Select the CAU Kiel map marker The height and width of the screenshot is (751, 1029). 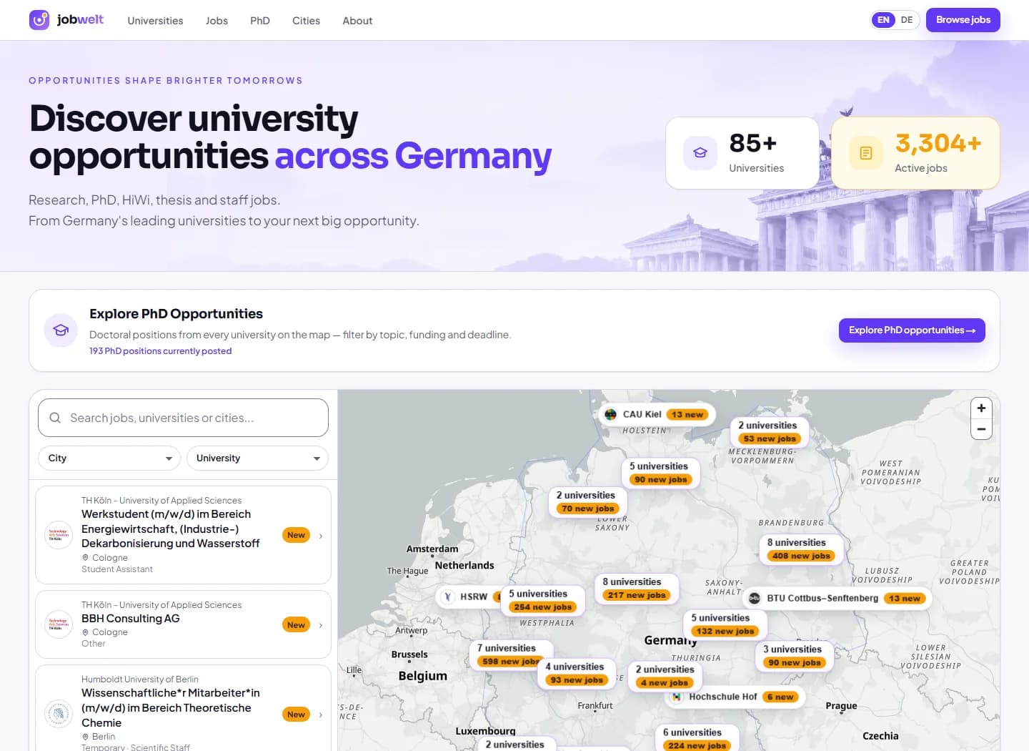click(657, 414)
